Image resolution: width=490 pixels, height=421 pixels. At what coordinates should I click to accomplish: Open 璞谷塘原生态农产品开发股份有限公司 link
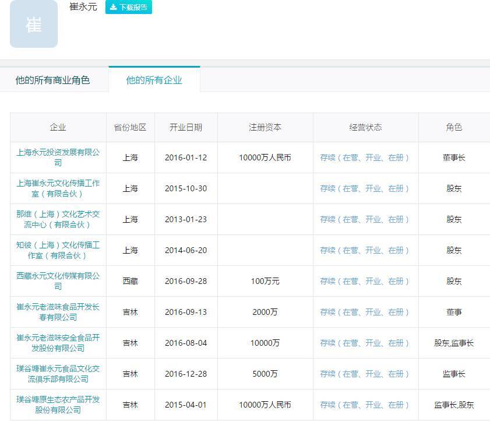[x=58, y=405]
